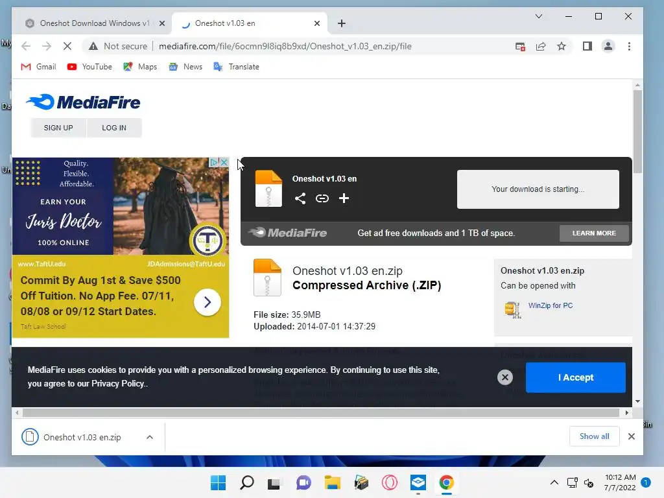Click the SIGN UP button
Viewport: 664px width, 498px height.
pos(58,128)
